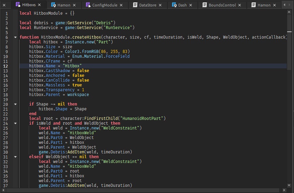Open the BoundsControl tab
The width and height of the screenshot is (294, 193).
coord(222,5)
